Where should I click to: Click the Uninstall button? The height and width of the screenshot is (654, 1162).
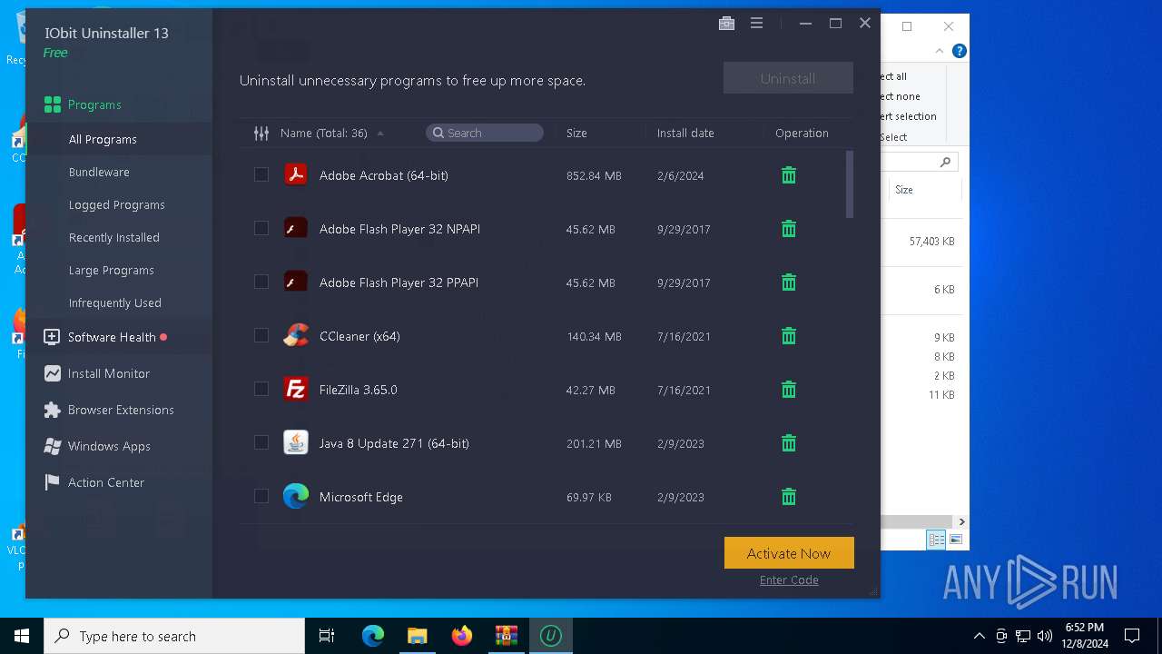coord(788,78)
